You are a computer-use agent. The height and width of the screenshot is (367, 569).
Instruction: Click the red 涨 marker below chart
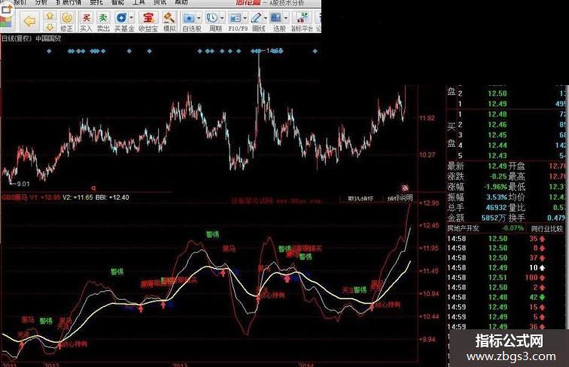pyautogui.click(x=405, y=187)
